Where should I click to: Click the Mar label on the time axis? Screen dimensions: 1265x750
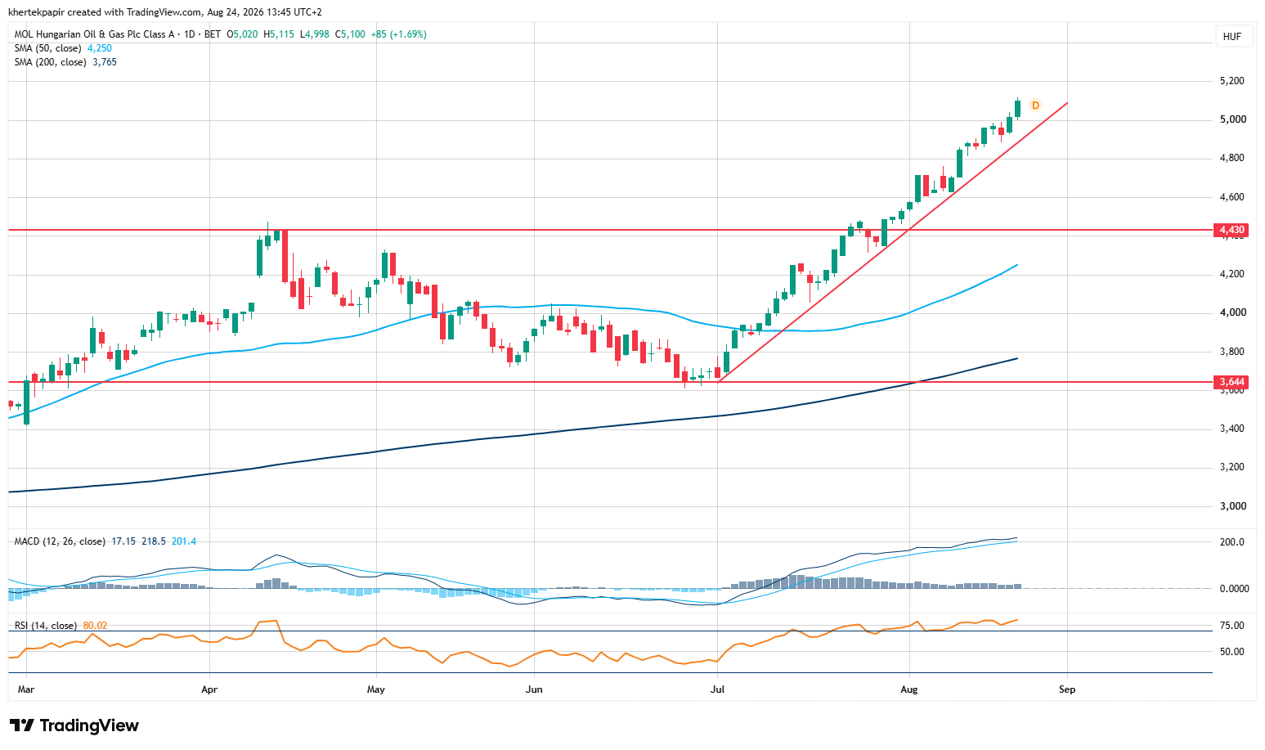pyautogui.click(x=26, y=689)
